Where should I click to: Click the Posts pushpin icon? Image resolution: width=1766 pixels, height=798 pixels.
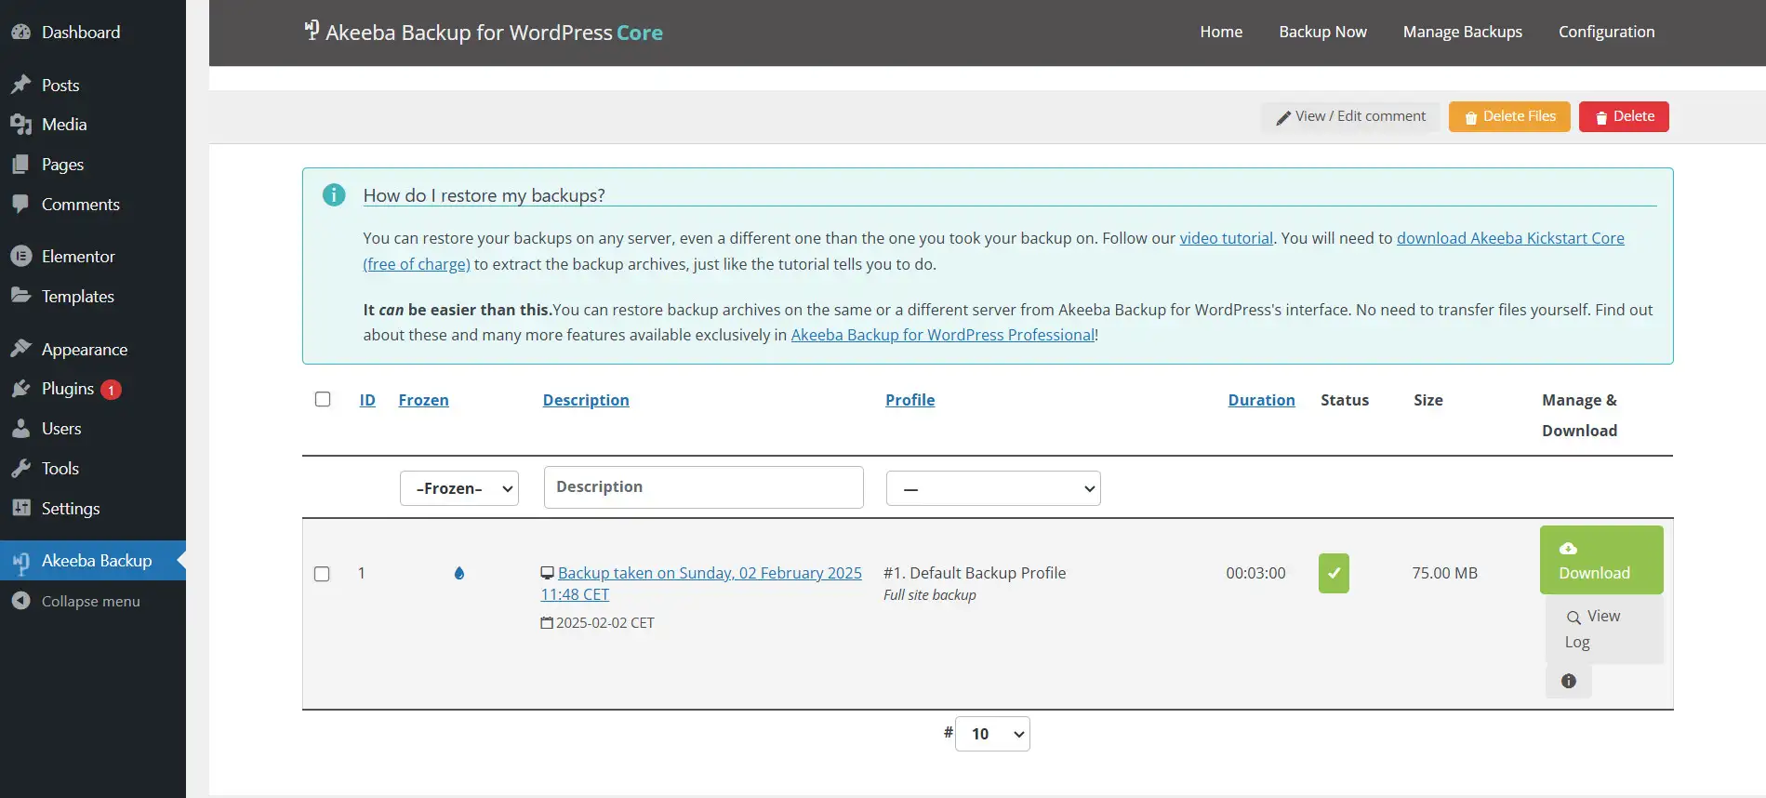click(20, 85)
